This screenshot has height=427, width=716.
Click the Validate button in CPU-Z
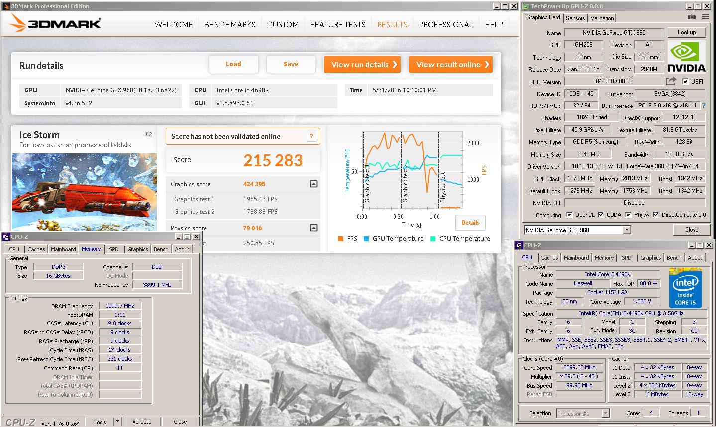pos(142,422)
